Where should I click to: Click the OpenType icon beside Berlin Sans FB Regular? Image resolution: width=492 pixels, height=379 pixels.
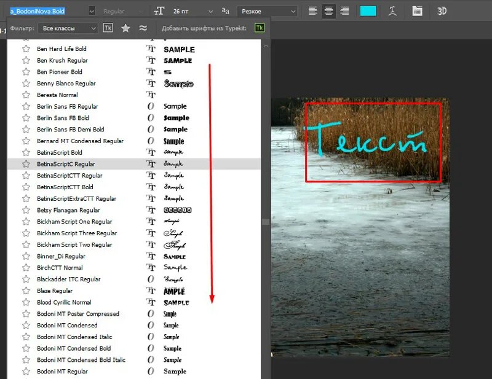pyautogui.click(x=151, y=107)
